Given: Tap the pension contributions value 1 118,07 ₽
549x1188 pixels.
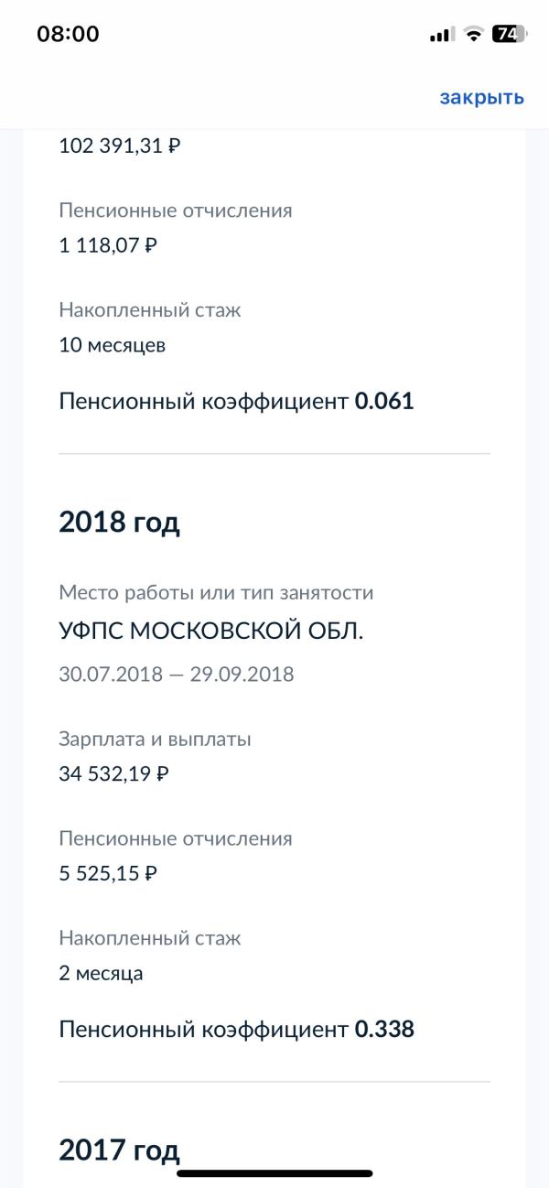Looking at the screenshot, I should point(108,245).
